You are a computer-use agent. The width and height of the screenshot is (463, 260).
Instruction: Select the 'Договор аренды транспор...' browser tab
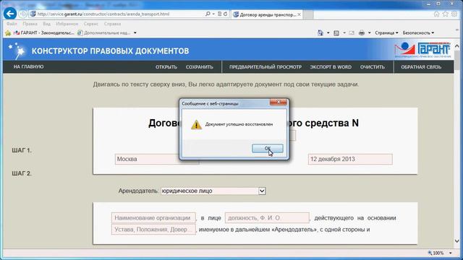coord(267,14)
